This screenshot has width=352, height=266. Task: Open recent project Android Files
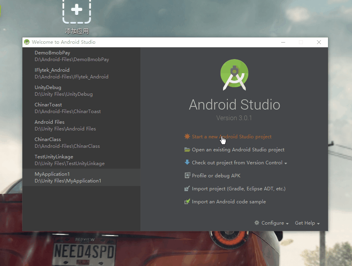click(81, 125)
